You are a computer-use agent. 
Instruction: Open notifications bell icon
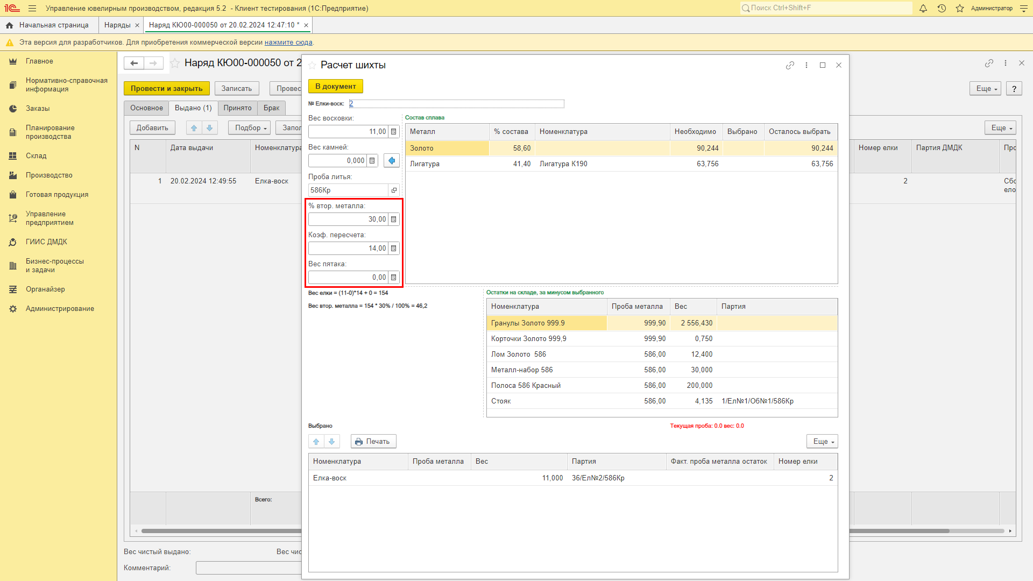tap(923, 8)
